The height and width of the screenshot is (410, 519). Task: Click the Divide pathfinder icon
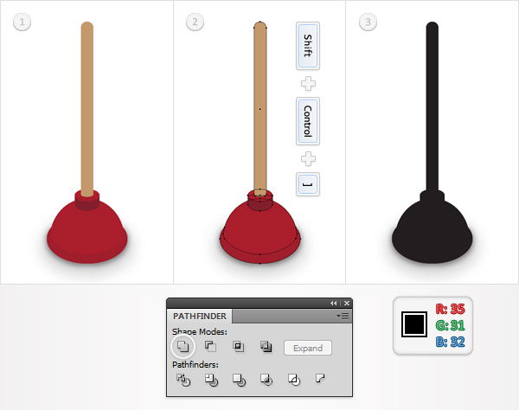click(x=183, y=380)
